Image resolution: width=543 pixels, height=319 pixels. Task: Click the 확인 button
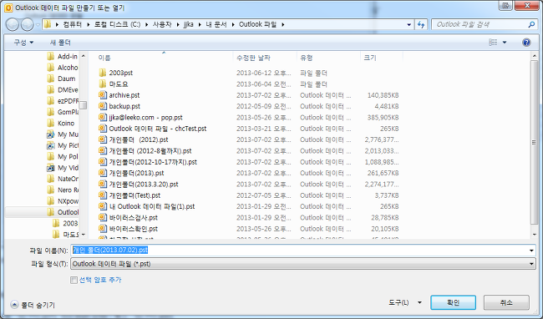(453, 303)
